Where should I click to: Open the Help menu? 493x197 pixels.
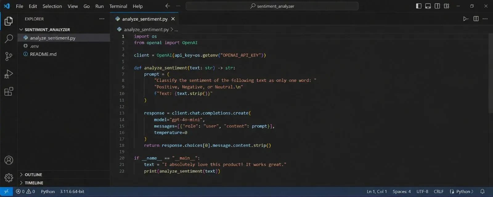pos(138,6)
